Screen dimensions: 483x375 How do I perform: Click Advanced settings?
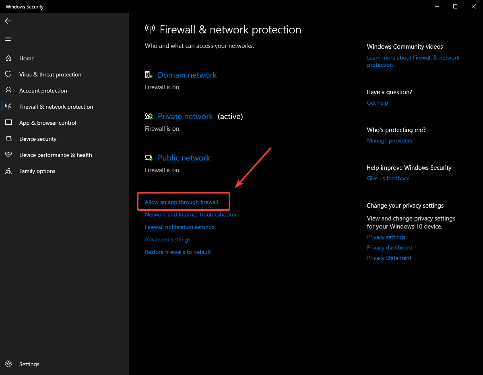click(x=167, y=239)
